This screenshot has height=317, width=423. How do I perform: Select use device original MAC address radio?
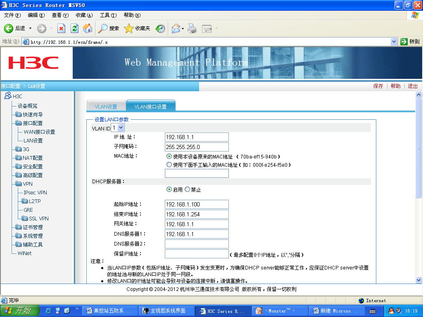click(169, 157)
